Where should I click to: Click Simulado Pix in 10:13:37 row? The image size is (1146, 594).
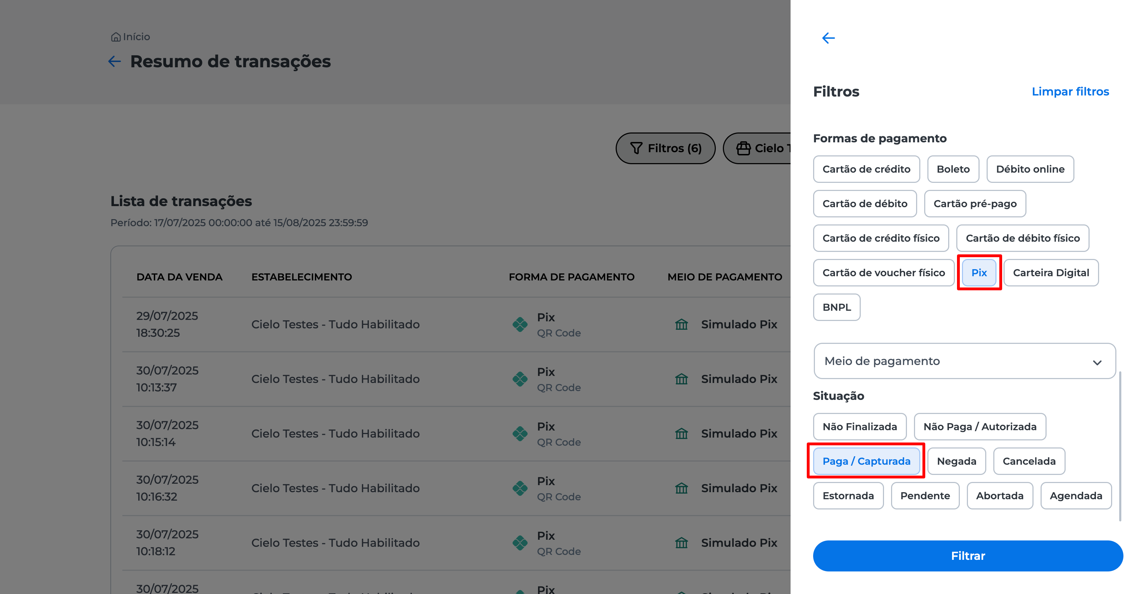[x=739, y=379]
